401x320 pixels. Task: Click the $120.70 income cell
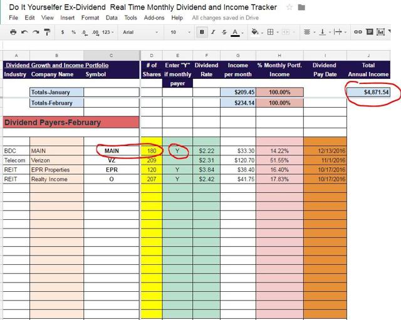tap(238, 160)
